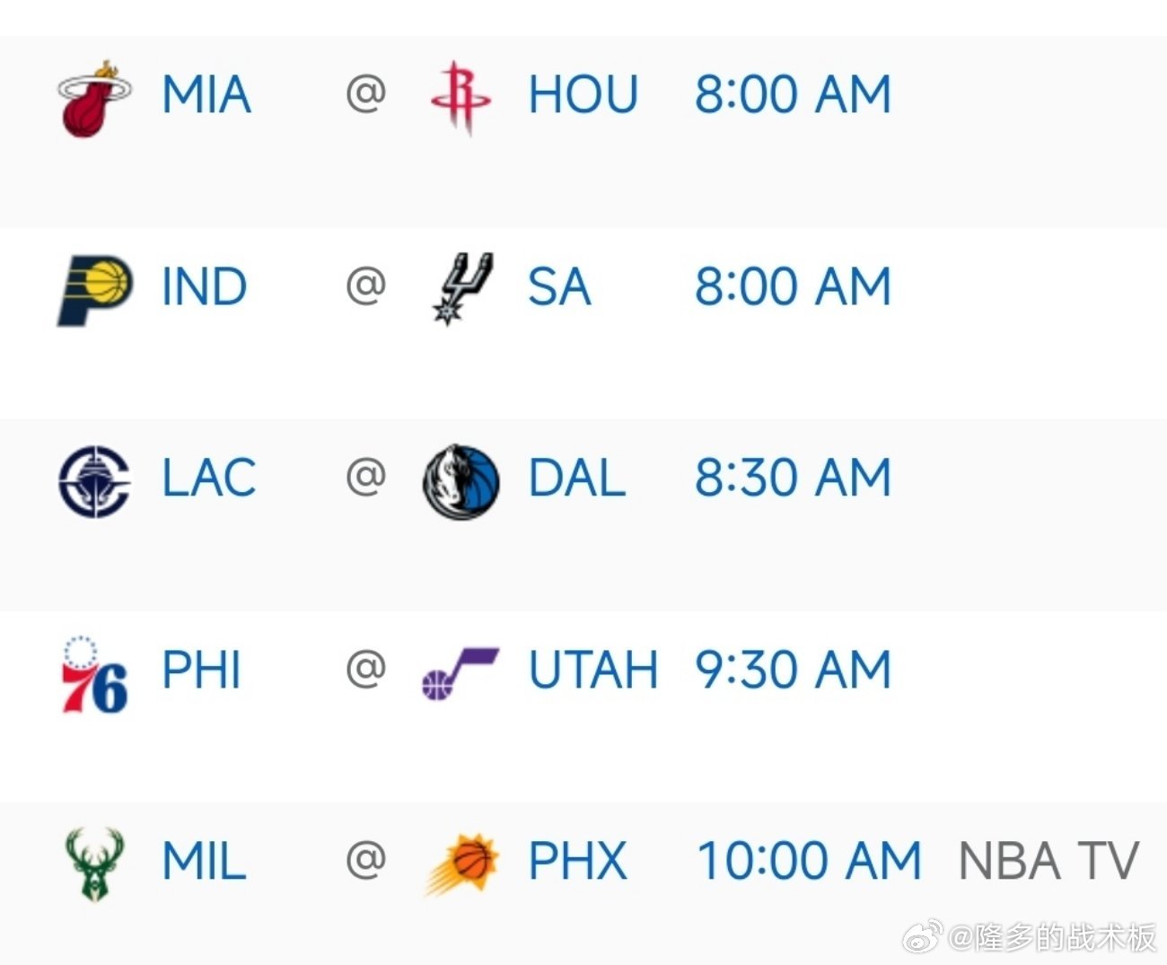Click the 8:30 AM game time
The height and width of the screenshot is (965, 1167).
[x=793, y=478]
